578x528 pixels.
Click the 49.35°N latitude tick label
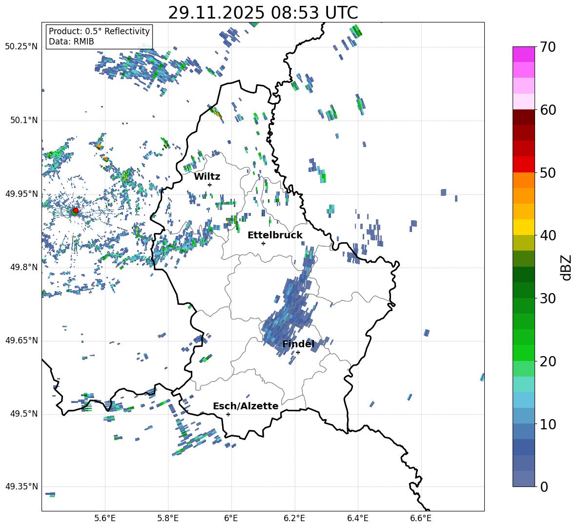tap(21, 487)
